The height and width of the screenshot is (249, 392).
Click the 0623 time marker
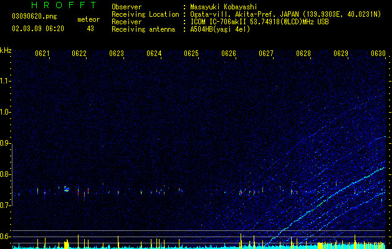coord(117,54)
